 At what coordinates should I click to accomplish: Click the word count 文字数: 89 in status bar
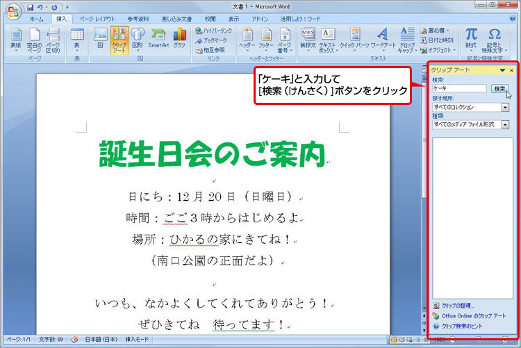[x=51, y=340]
